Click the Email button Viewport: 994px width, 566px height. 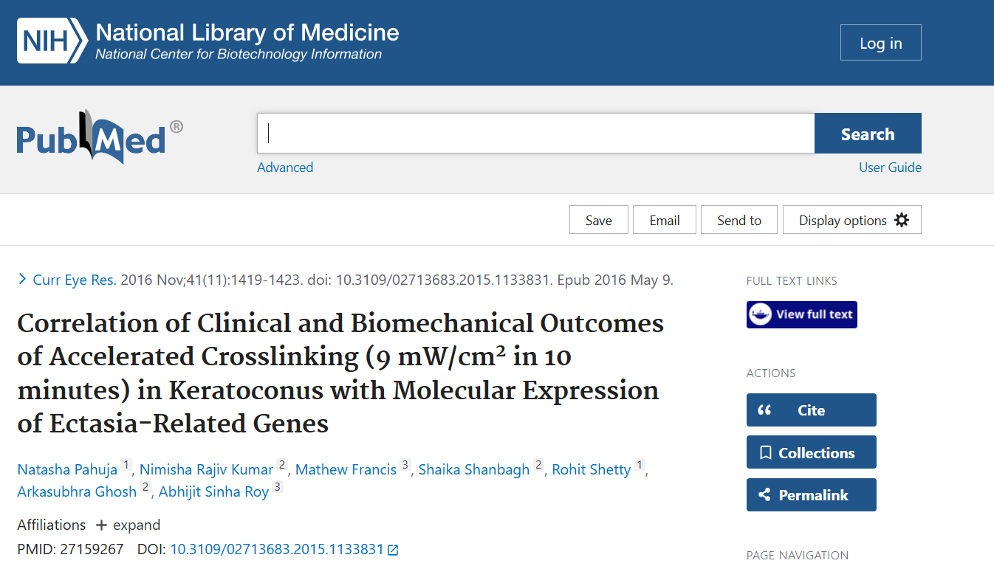[x=664, y=220]
